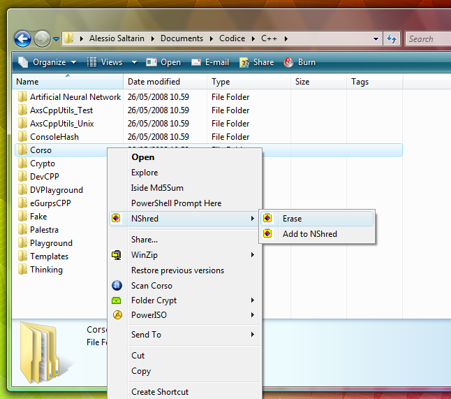This screenshot has height=399, width=451.
Task: Click the DVPlayground folder icon
Action: pyautogui.click(x=22, y=189)
